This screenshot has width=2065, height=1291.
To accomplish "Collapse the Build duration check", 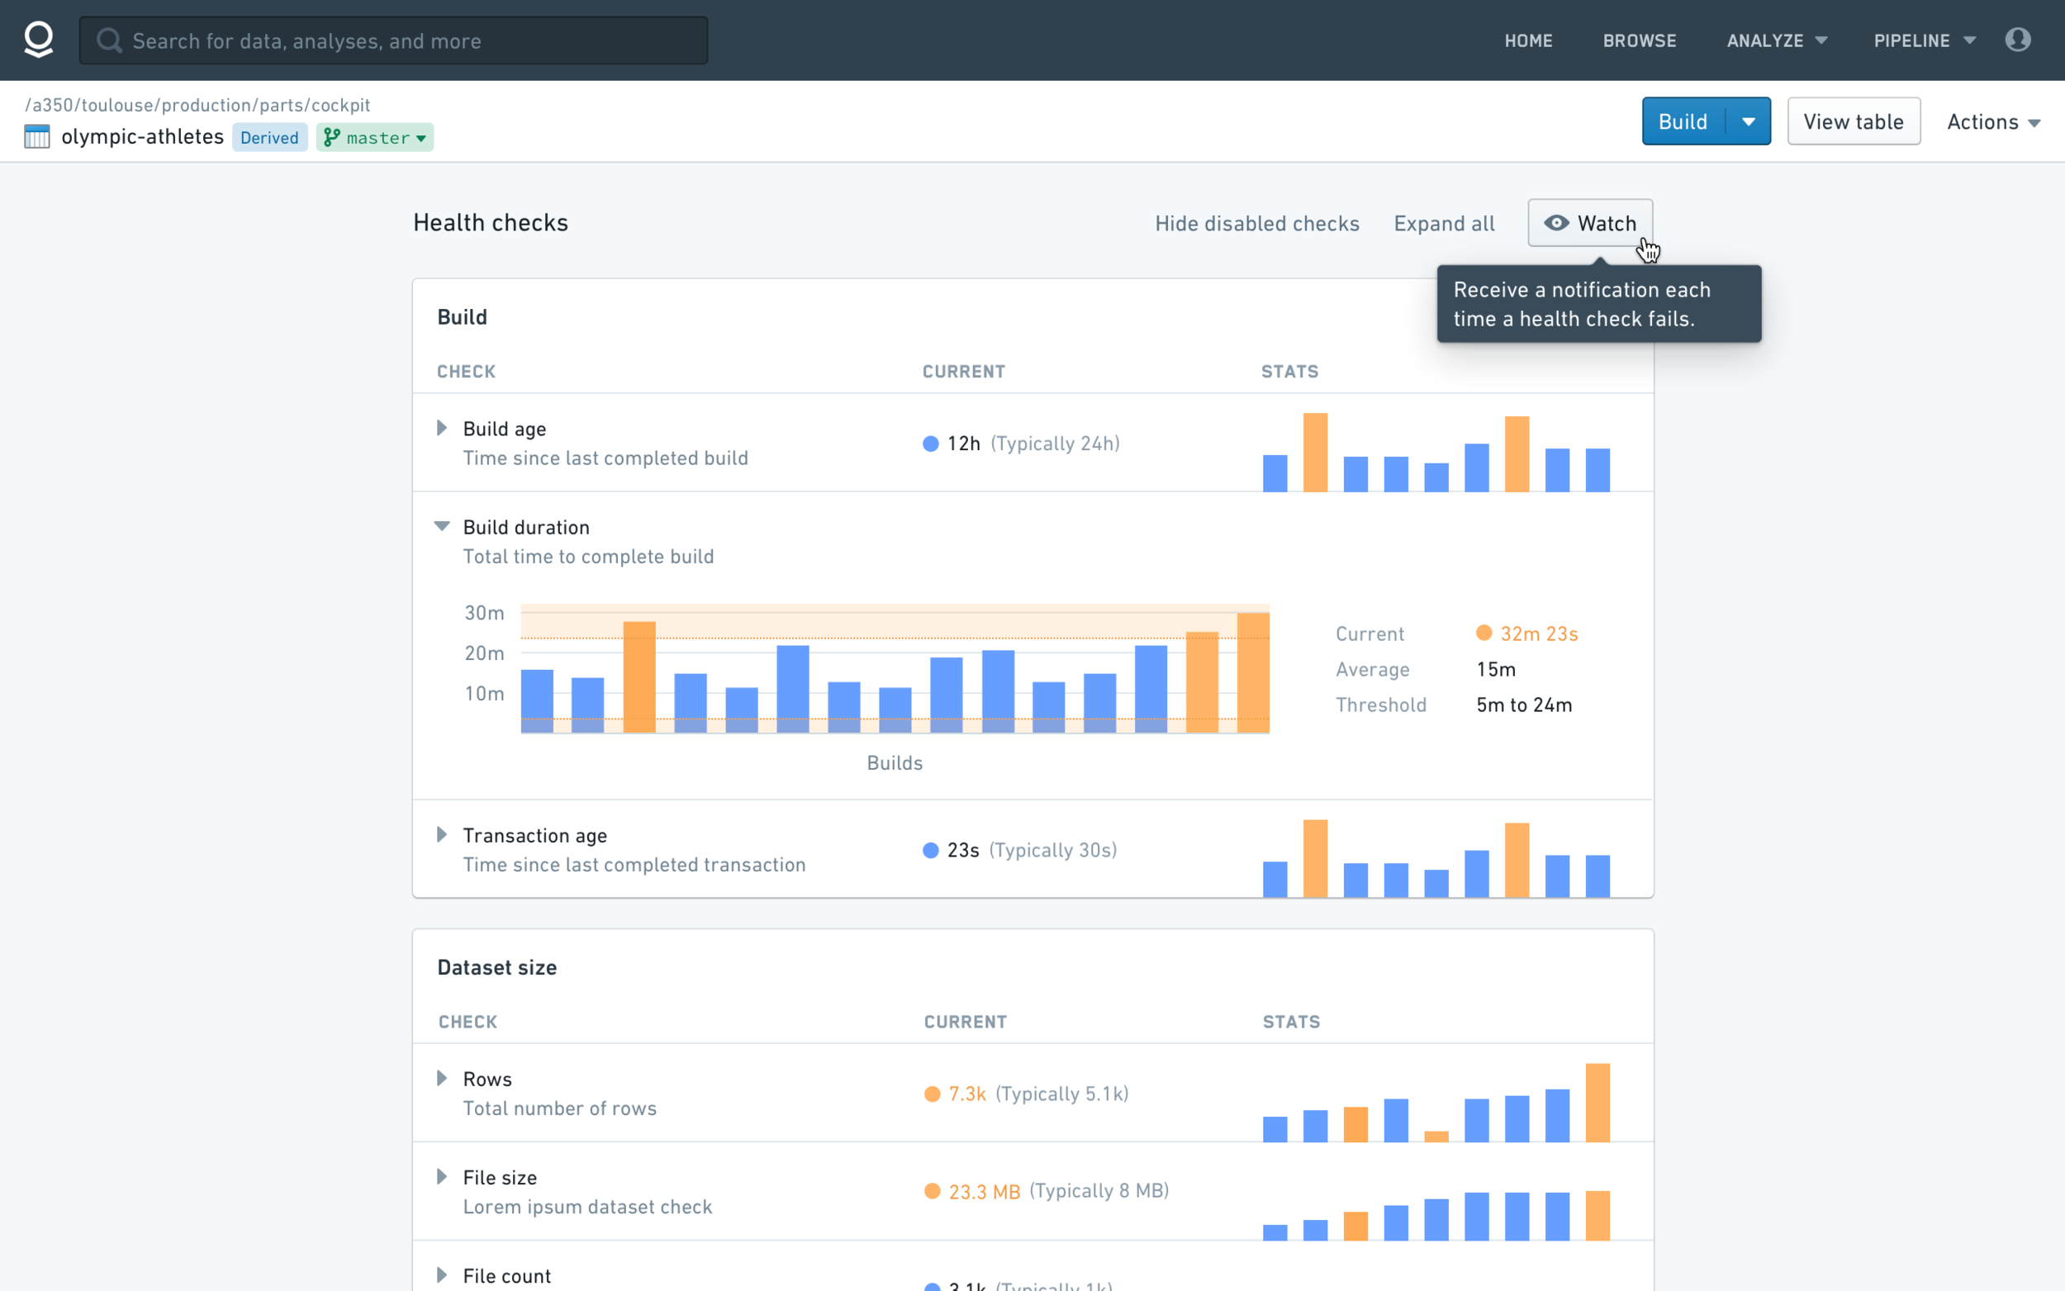I will (x=441, y=526).
